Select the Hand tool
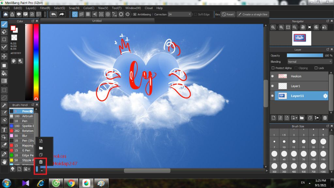Viewport: 334px width, 188px height. pos(4,162)
